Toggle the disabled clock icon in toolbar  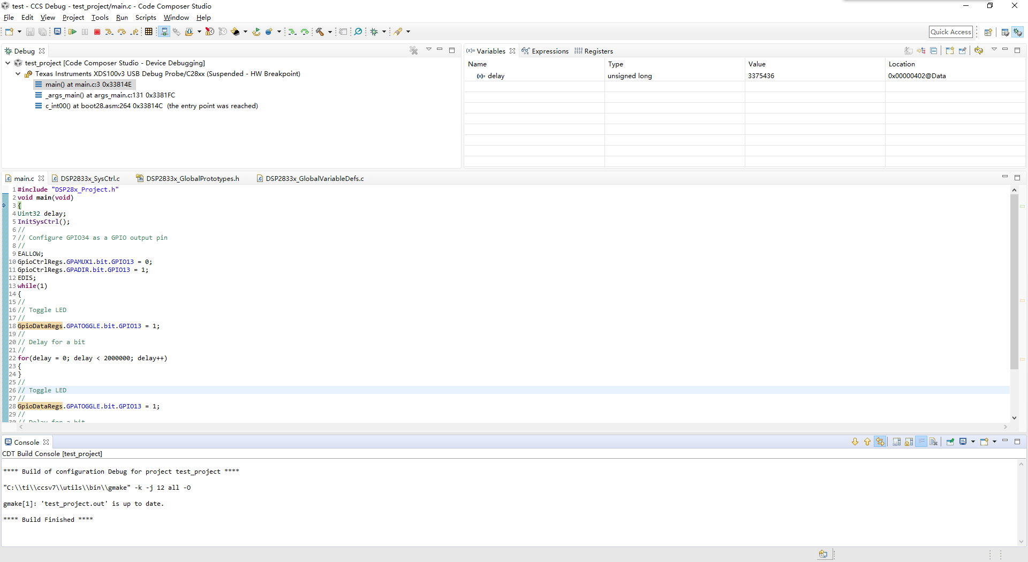(x=223, y=32)
